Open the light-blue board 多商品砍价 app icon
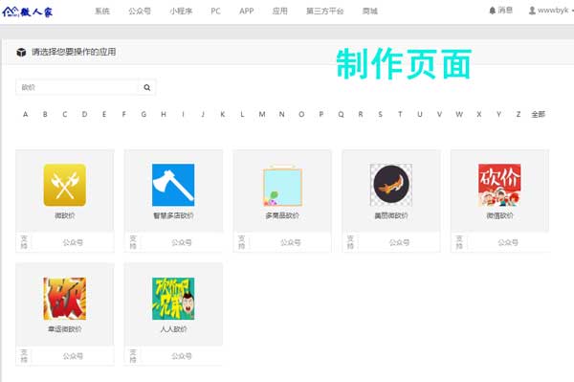Image resolution: width=574 pixels, height=382 pixels. tap(282, 186)
